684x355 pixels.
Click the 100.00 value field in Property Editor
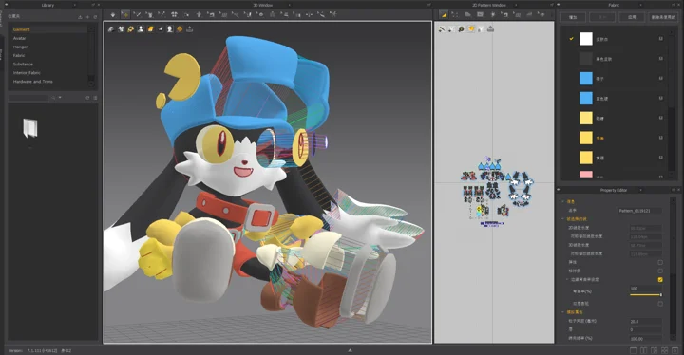646,339
